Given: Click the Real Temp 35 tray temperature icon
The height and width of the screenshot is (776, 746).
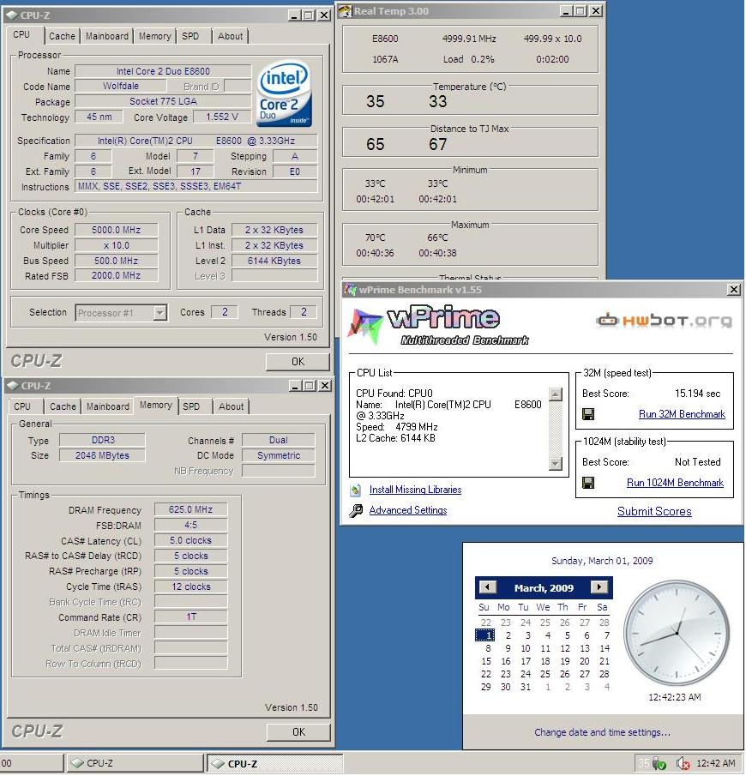Looking at the screenshot, I should [643, 764].
